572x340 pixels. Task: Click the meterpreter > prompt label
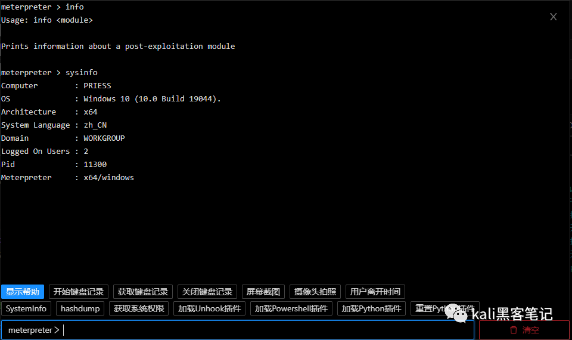click(x=33, y=330)
